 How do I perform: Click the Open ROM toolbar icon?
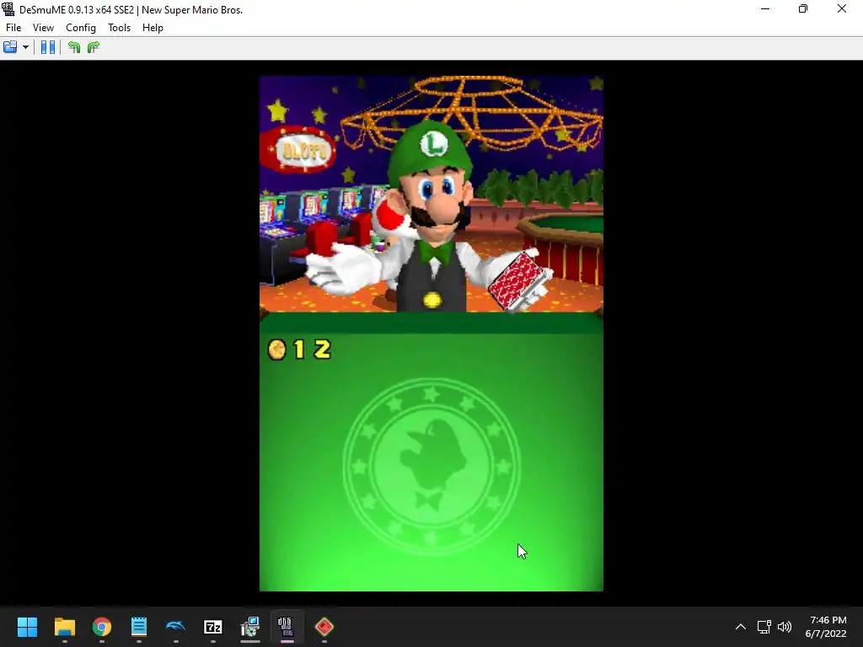coord(10,47)
